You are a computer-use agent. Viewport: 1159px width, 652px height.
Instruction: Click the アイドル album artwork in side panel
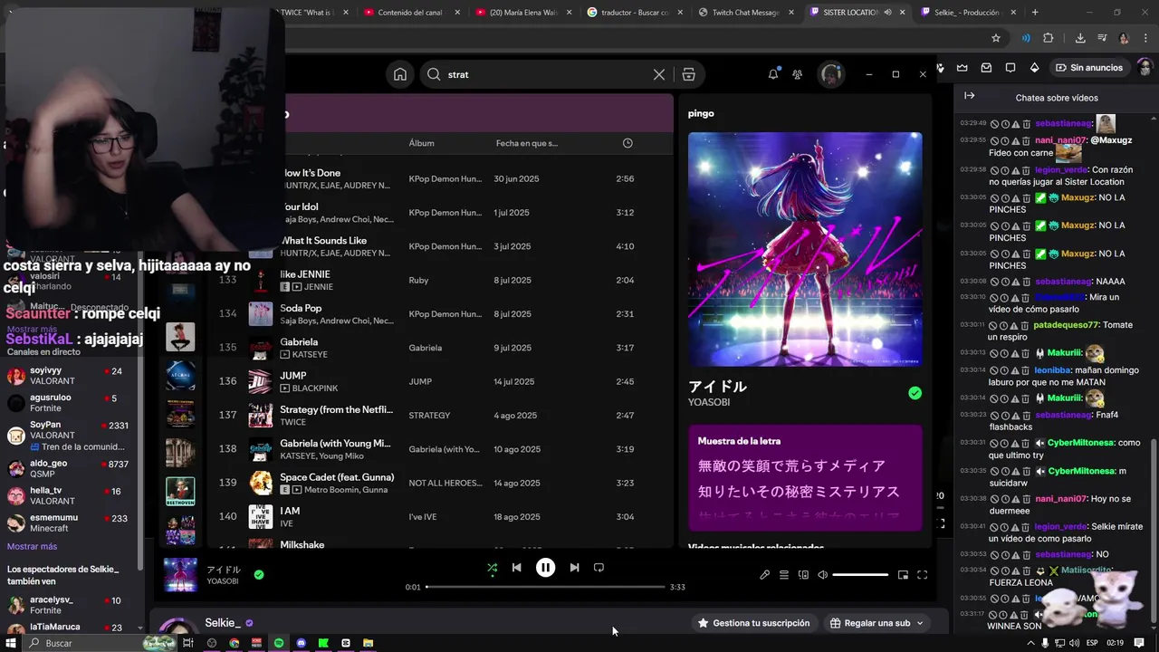click(x=805, y=249)
